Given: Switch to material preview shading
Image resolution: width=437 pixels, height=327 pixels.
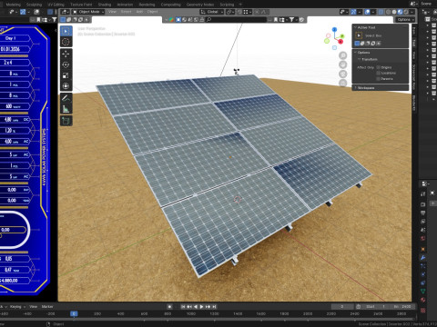Looking at the screenshot, I should coord(400,12).
